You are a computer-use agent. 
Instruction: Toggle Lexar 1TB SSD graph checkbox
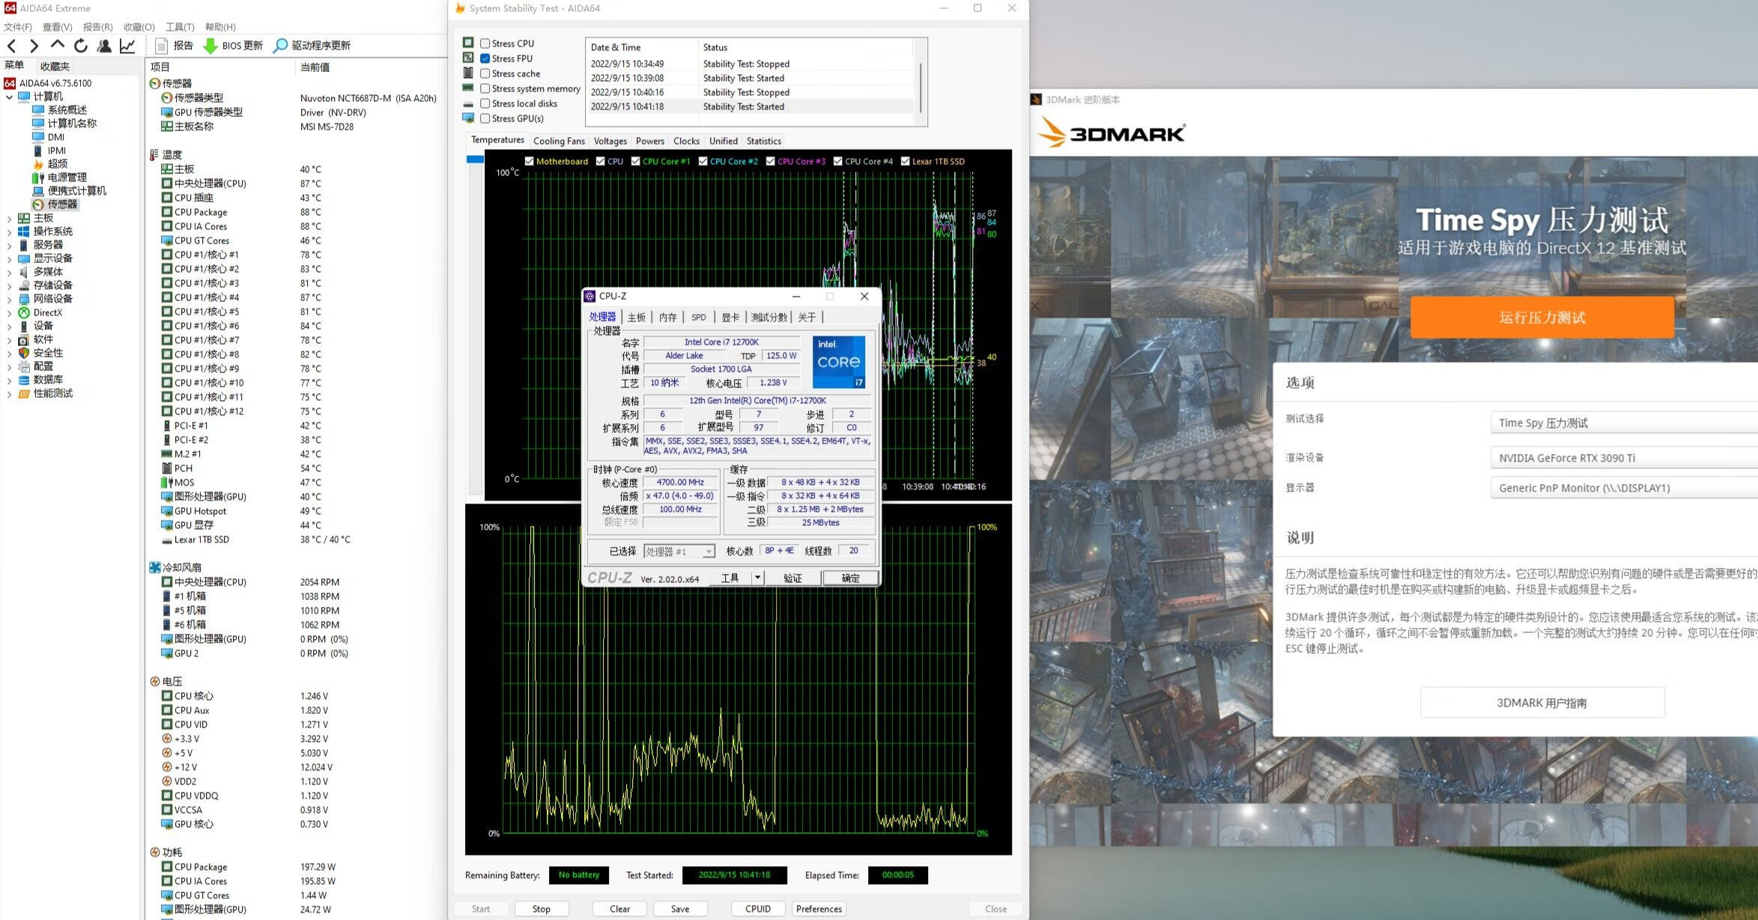click(905, 161)
